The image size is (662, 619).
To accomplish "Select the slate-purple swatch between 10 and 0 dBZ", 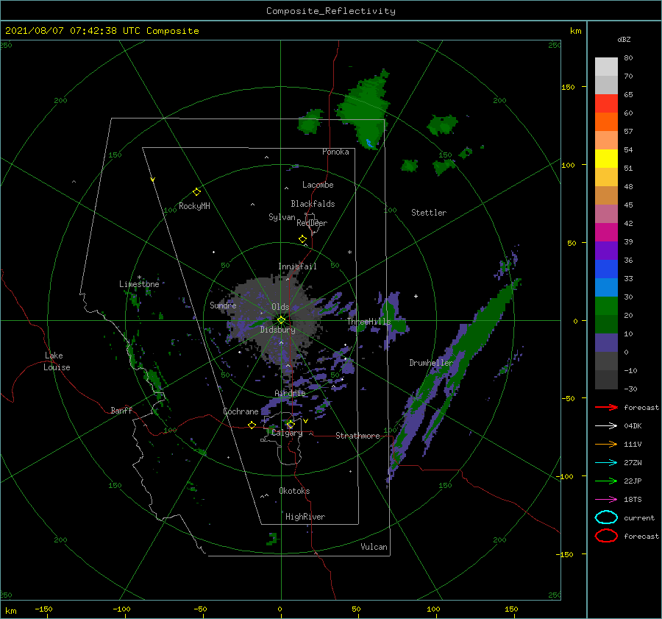I will click(606, 343).
